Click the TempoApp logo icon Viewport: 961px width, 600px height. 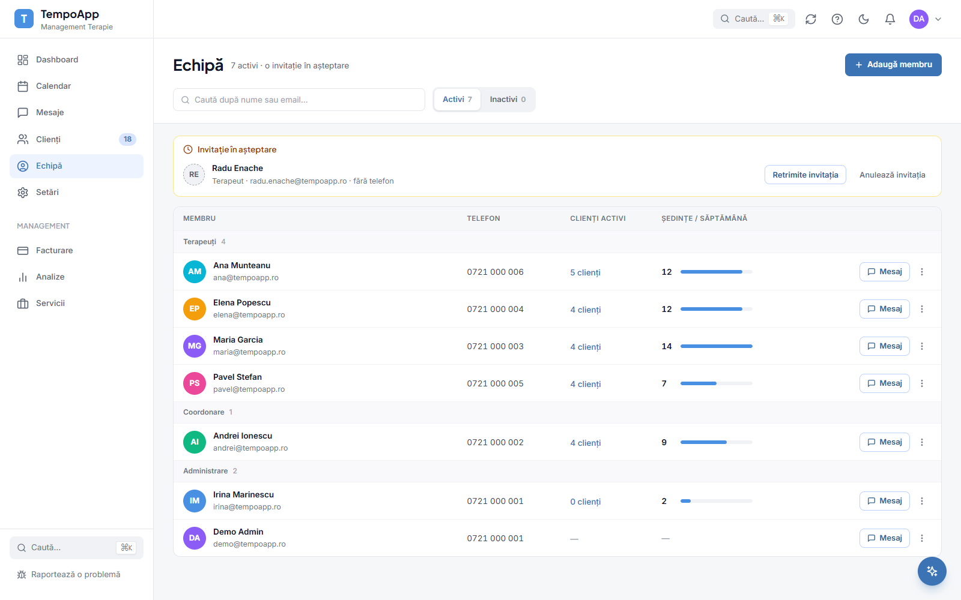click(x=24, y=19)
